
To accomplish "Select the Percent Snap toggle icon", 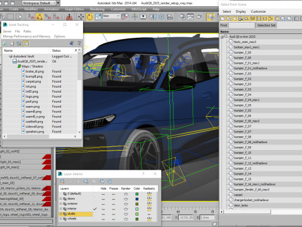I will pyautogui.click(x=48, y=17).
